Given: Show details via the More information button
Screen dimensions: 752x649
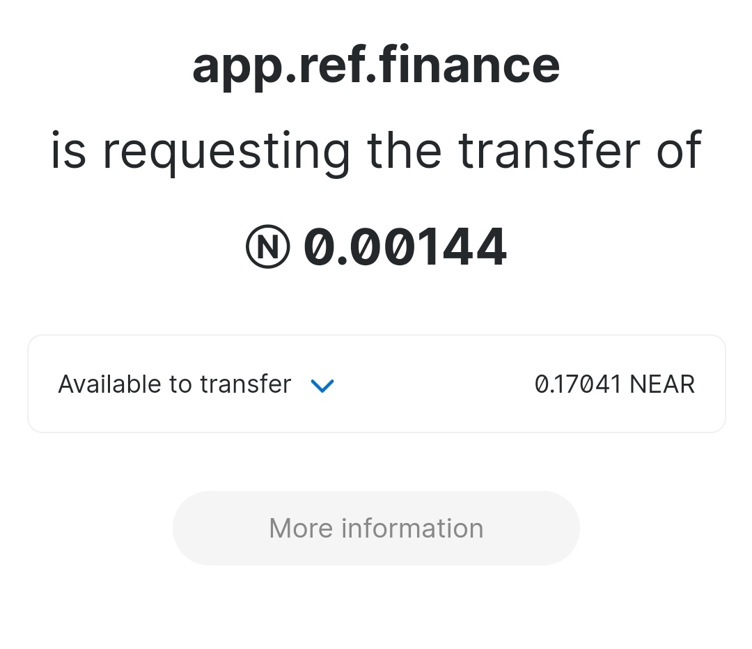Looking at the screenshot, I should [376, 529].
